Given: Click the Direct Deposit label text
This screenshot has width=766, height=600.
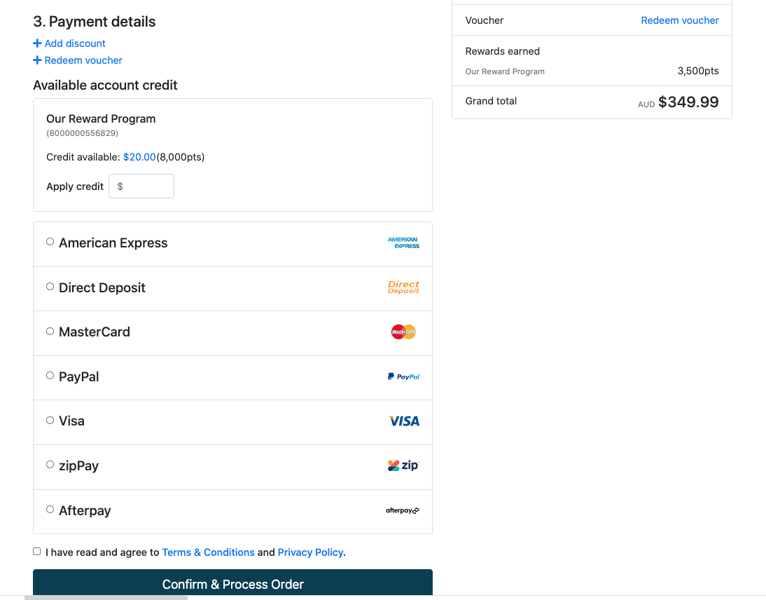Looking at the screenshot, I should [102, 287].
